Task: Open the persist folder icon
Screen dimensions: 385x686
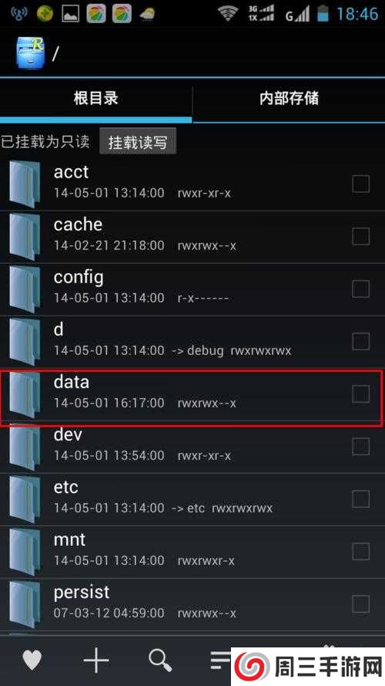Action: tap(25, 605)
